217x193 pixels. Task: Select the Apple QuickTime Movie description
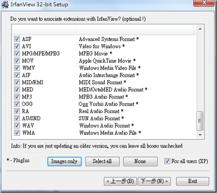107,61
